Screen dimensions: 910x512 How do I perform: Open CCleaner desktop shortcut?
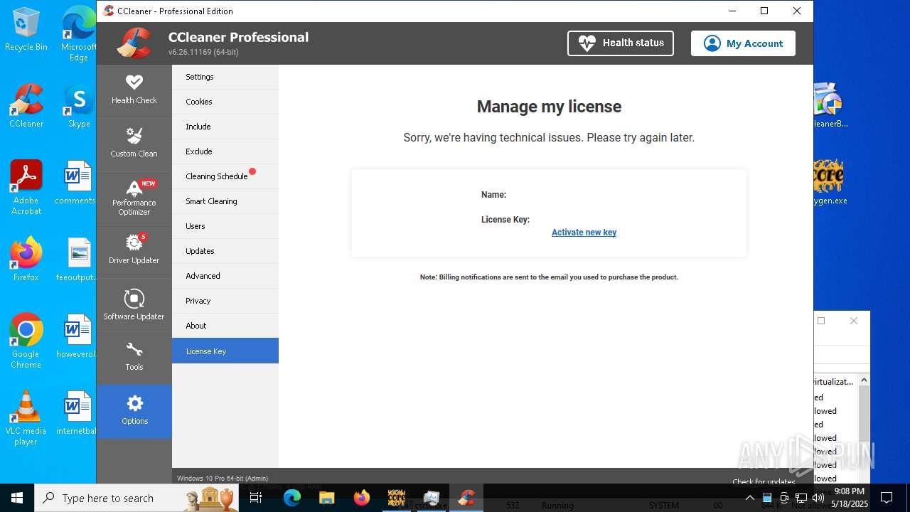(26, 106)
